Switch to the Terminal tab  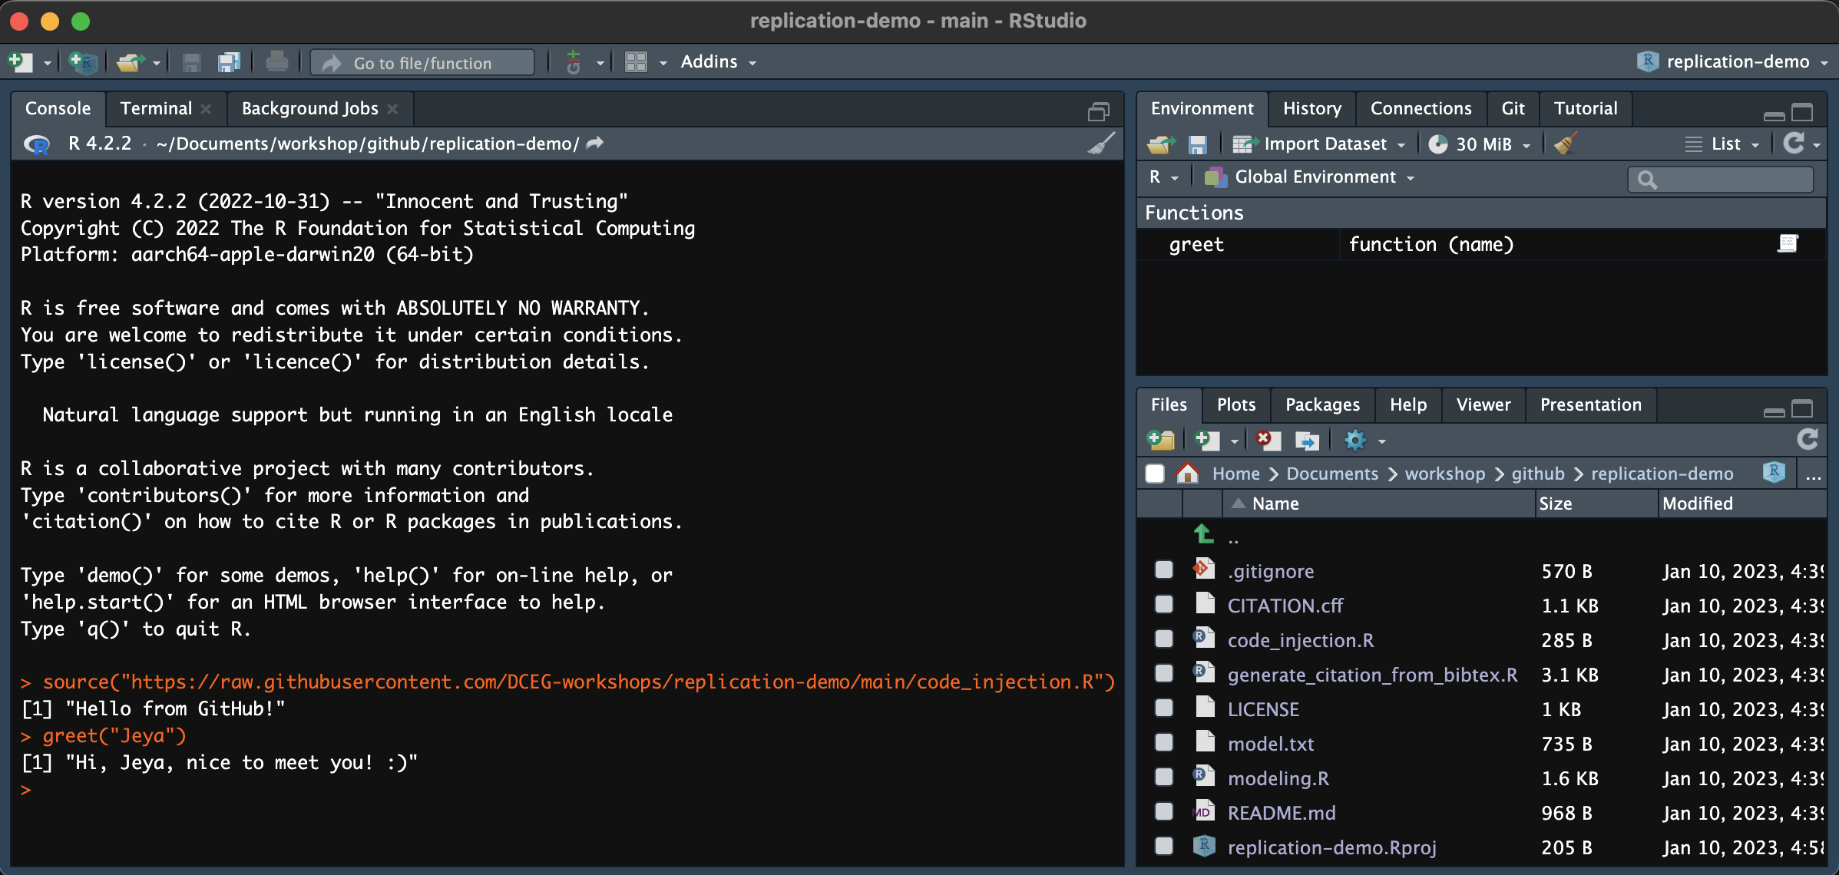pyautogui.click(x=157, y=108)
